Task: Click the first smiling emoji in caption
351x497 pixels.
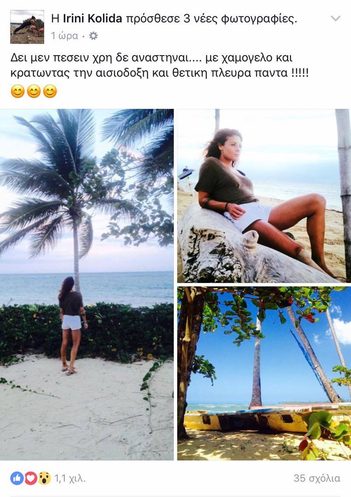Action: pyautogui.click(x=18, y=91)
